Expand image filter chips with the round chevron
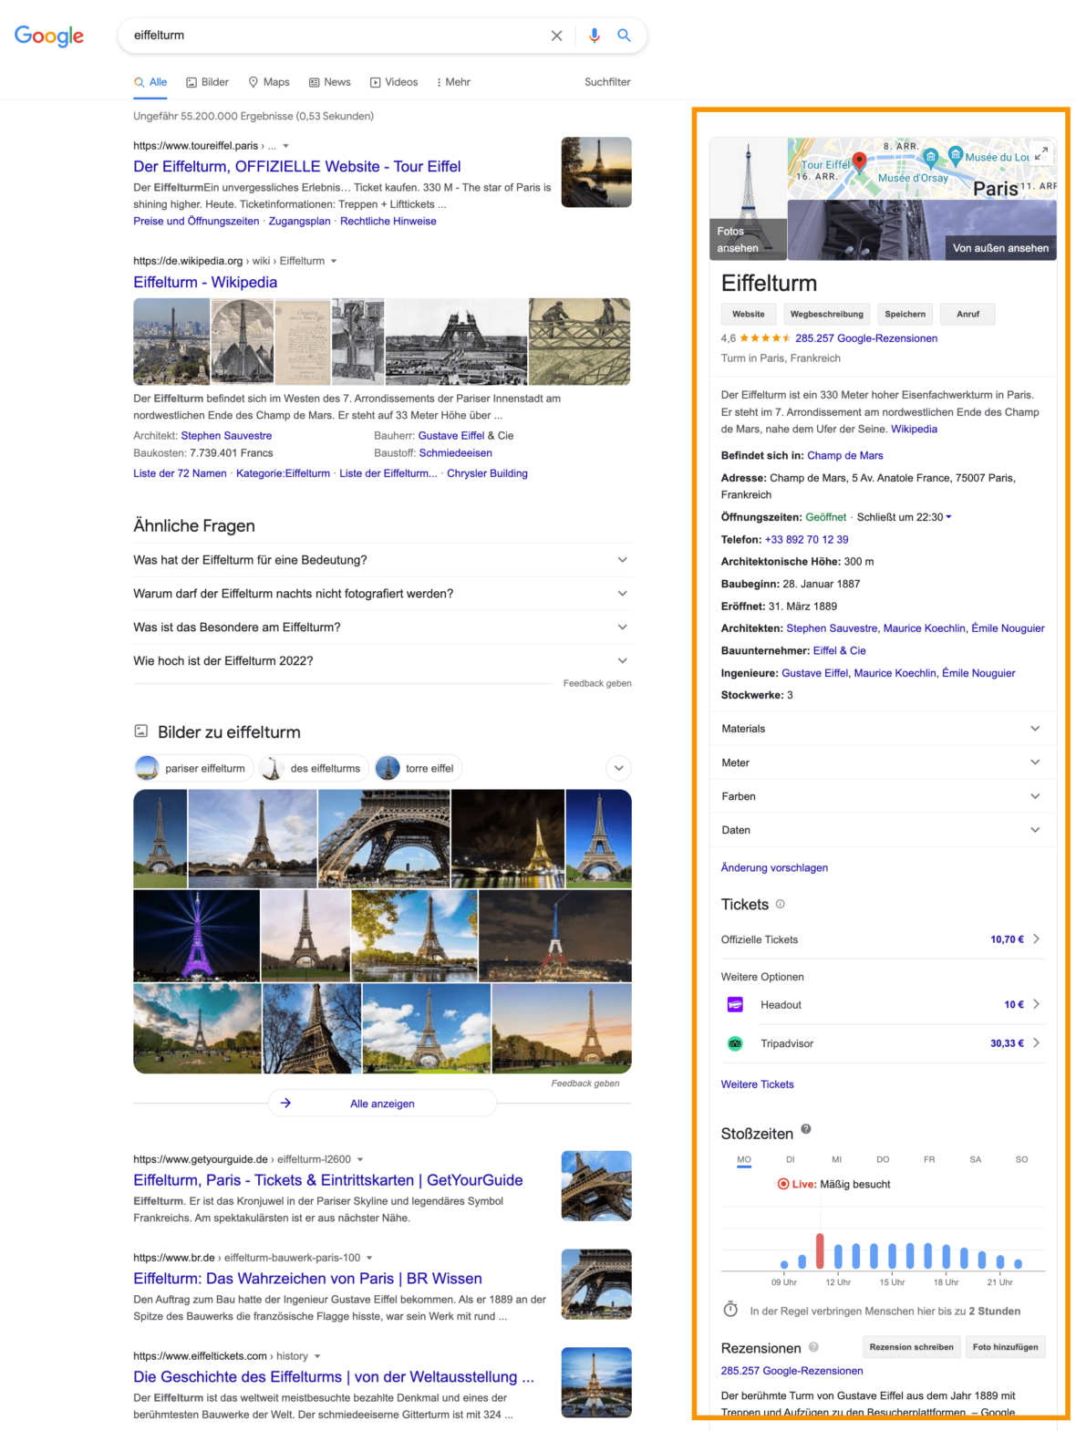1076x1431 pixels. click(618, 768)
